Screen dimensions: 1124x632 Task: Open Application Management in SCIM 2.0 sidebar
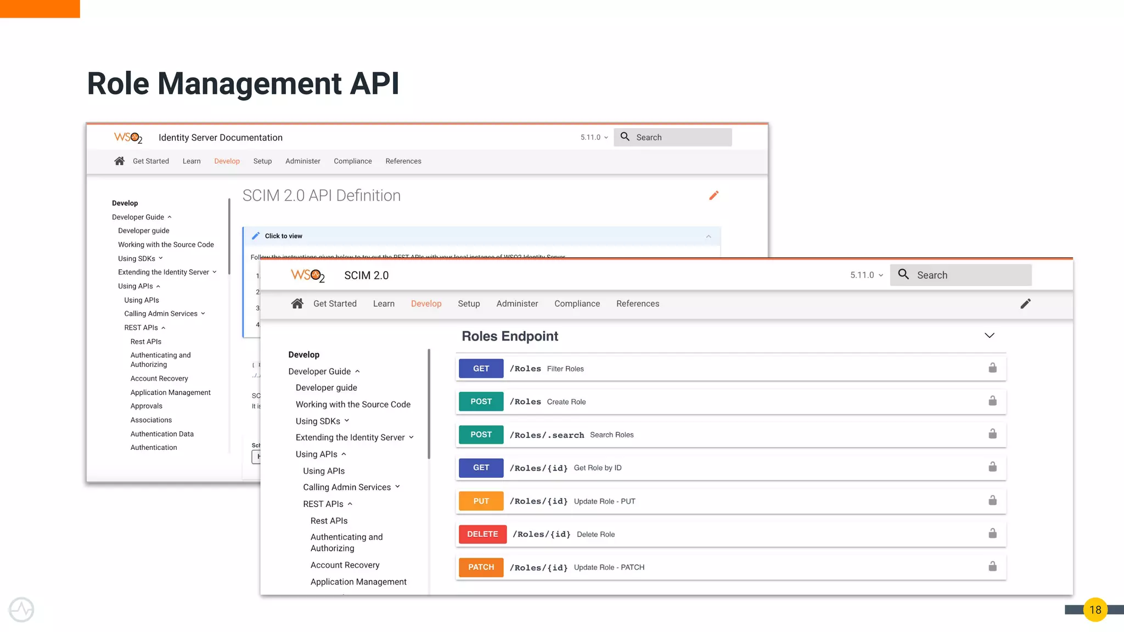pyautogui.click(x=358, y=582)
